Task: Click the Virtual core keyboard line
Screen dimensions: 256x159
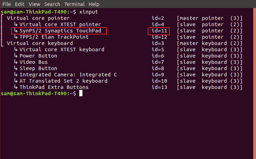Action: pyautogui.click(x=40, y=43)
